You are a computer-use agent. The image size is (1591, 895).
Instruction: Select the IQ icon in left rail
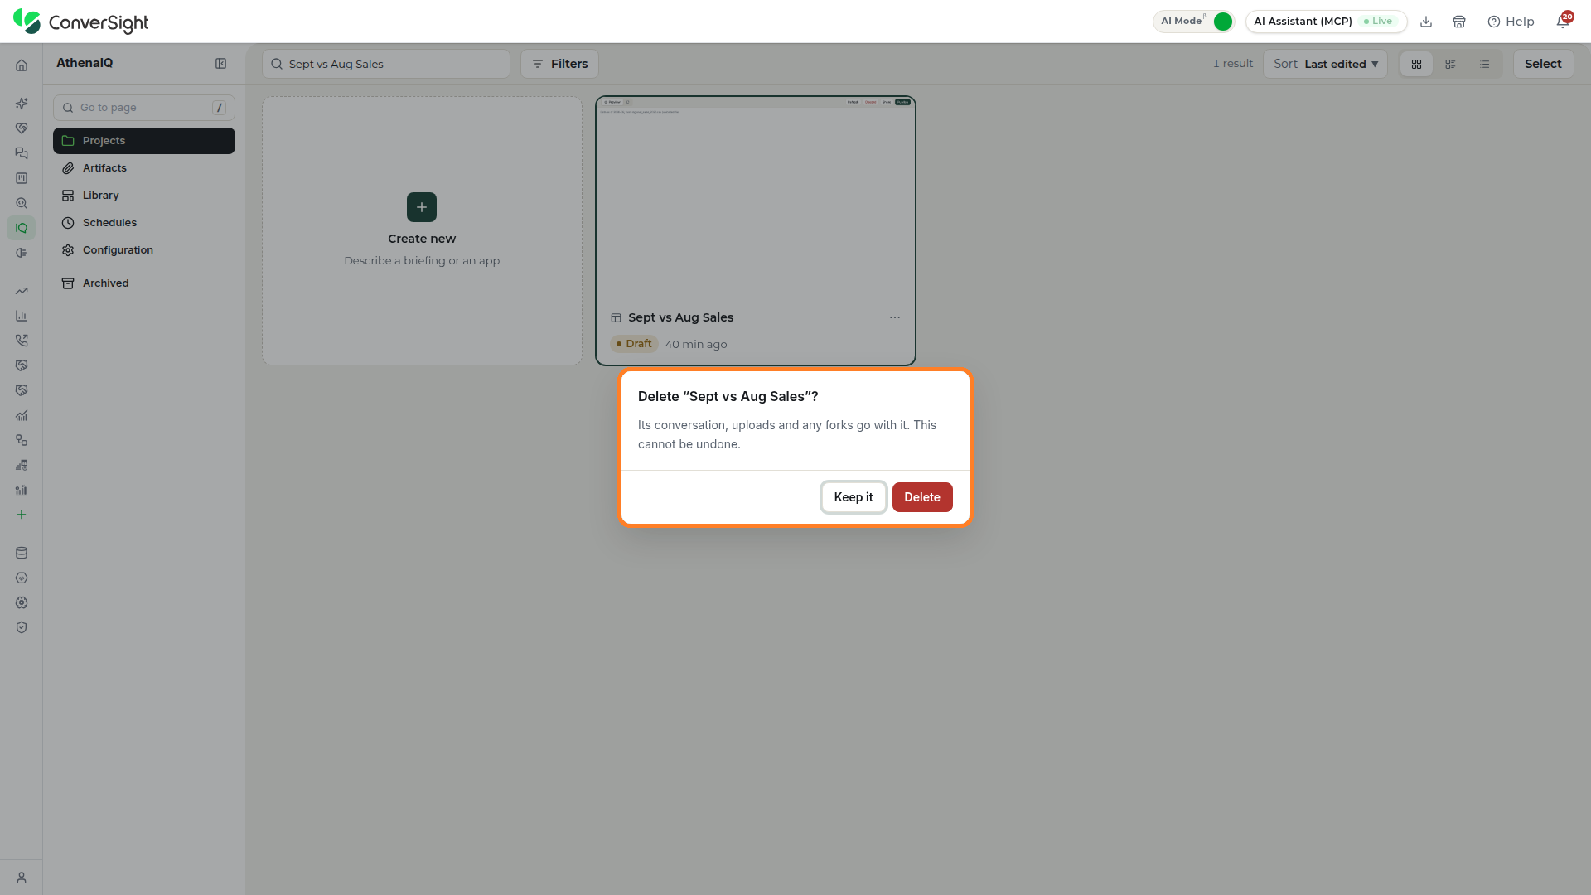(22, 228)
